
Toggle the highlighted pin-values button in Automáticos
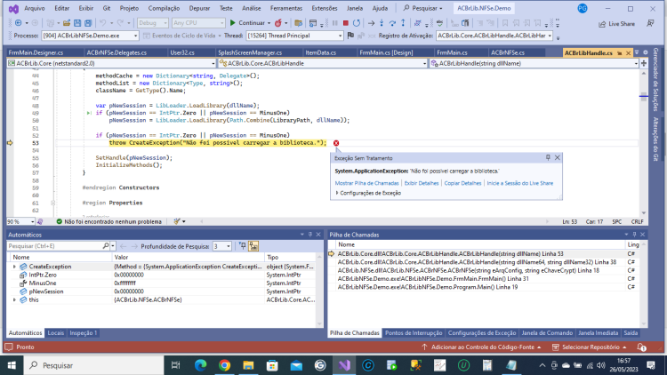coord(253,246)
